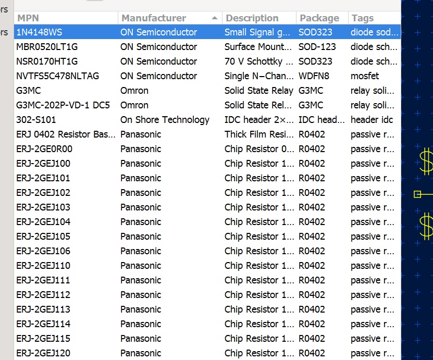Select ERJ 0402 Resistor Base part
The width and height of the screenshot is (433, 360).
tap(207, 134)
